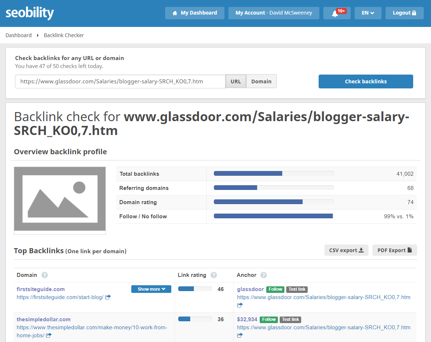
Task: Go to My Dashboard
Action: pos(195,13)
